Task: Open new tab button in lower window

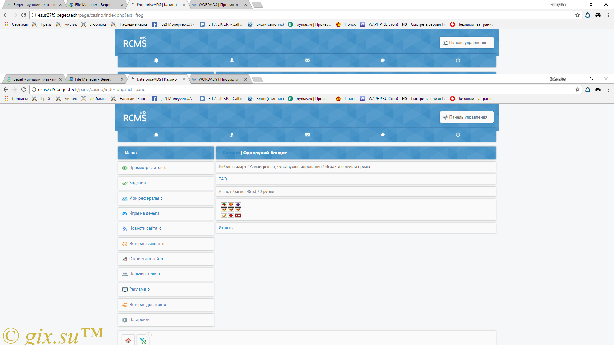Action: (257, 80)
